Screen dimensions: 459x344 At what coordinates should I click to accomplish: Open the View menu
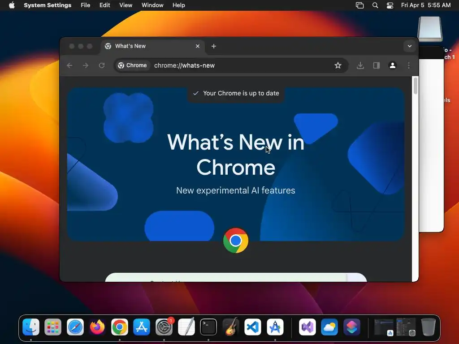[126, 5]
